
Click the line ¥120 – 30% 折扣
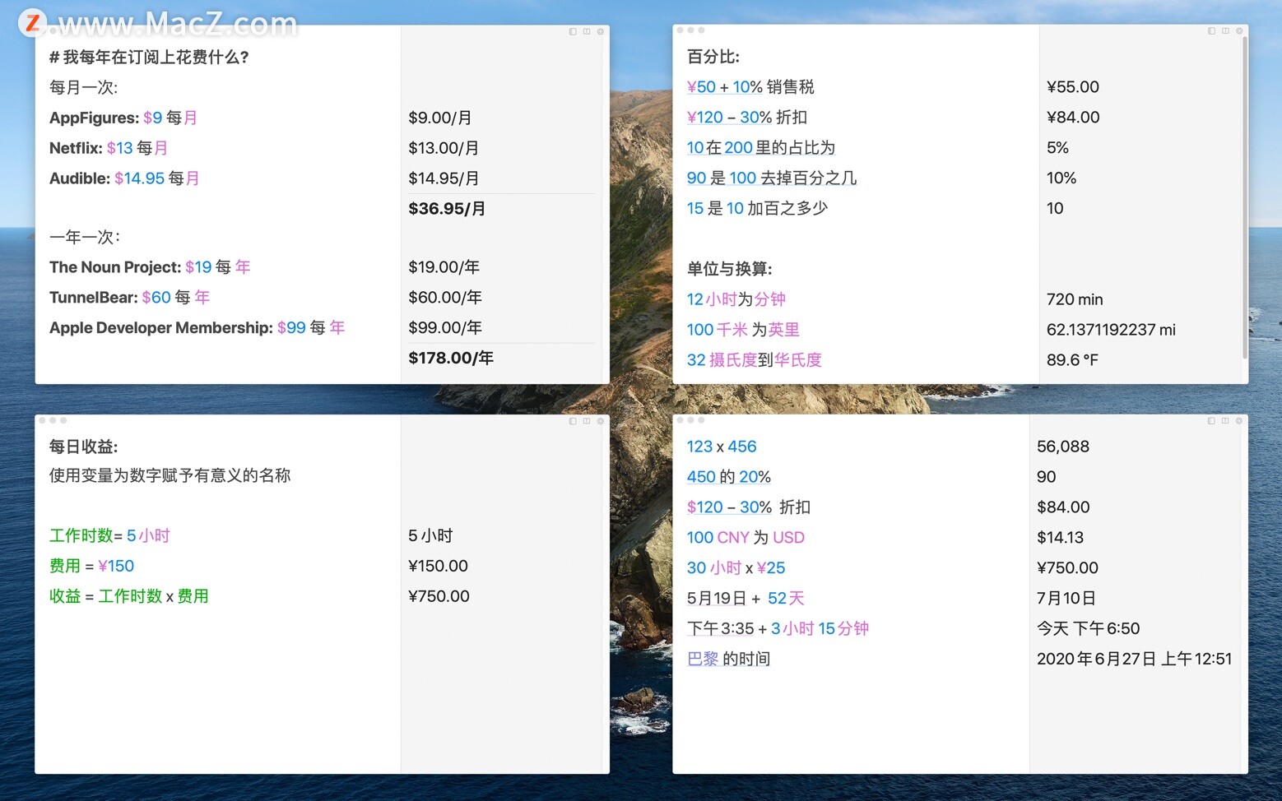coord(747,118)
